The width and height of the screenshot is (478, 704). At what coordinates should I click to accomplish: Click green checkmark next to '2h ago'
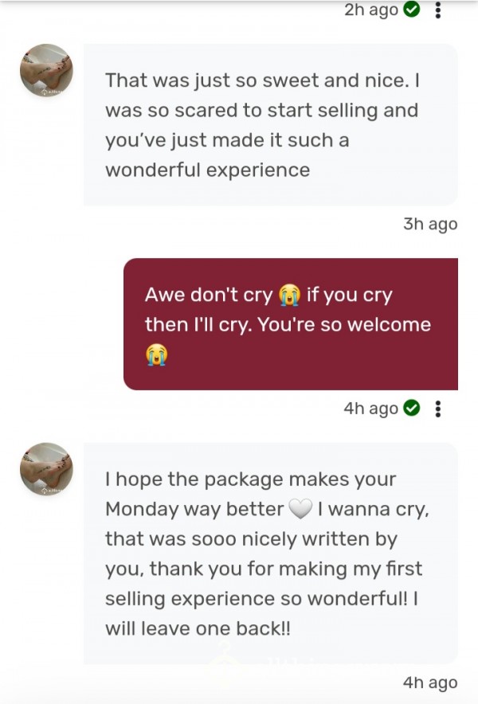pyautogui.click(x=412, y=10)
